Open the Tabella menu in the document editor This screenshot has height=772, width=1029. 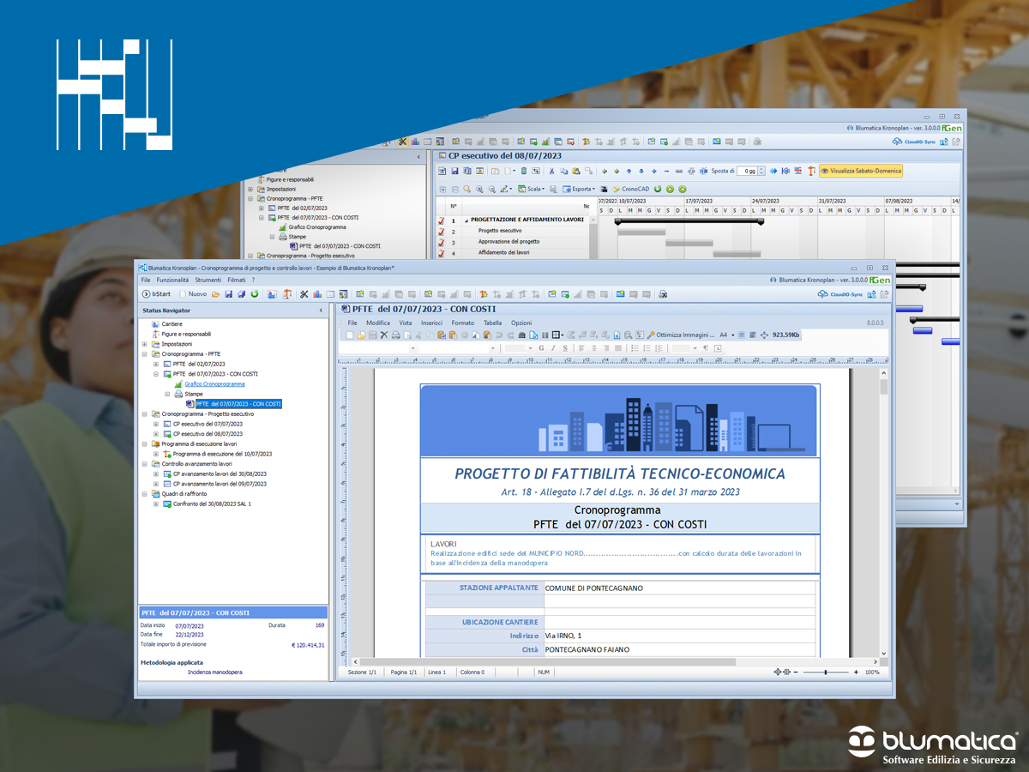click(x=493, y=323)
